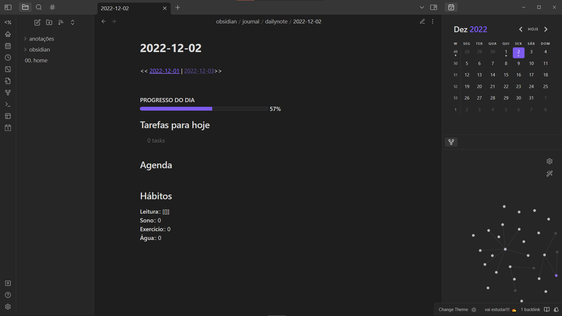Viewport: 562px width, 316px height.
Task: Open the tab list dropdown arrow
Action: tap(422, 8)
